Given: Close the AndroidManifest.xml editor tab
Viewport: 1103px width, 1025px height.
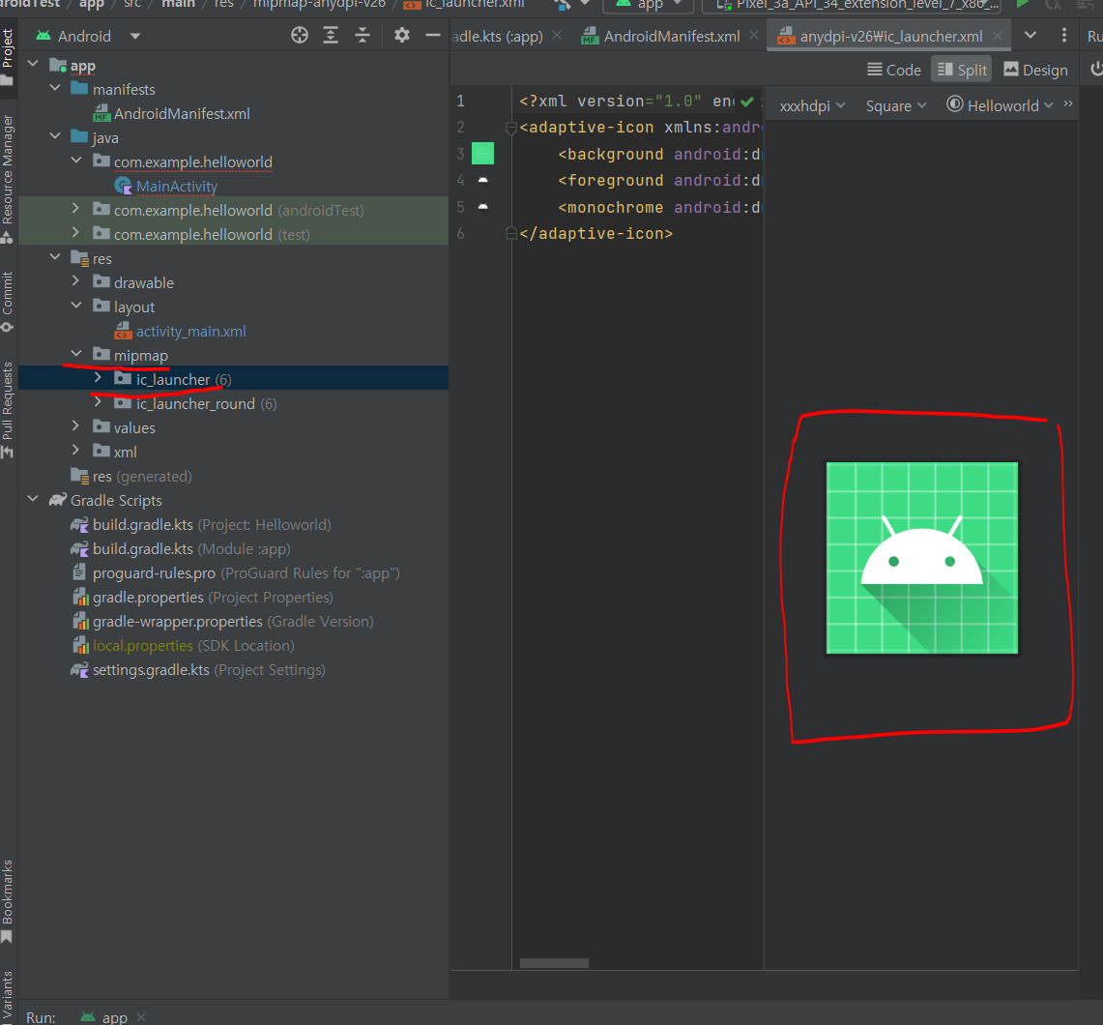Looking at the screenshot, I should click(x=754, y=35).
